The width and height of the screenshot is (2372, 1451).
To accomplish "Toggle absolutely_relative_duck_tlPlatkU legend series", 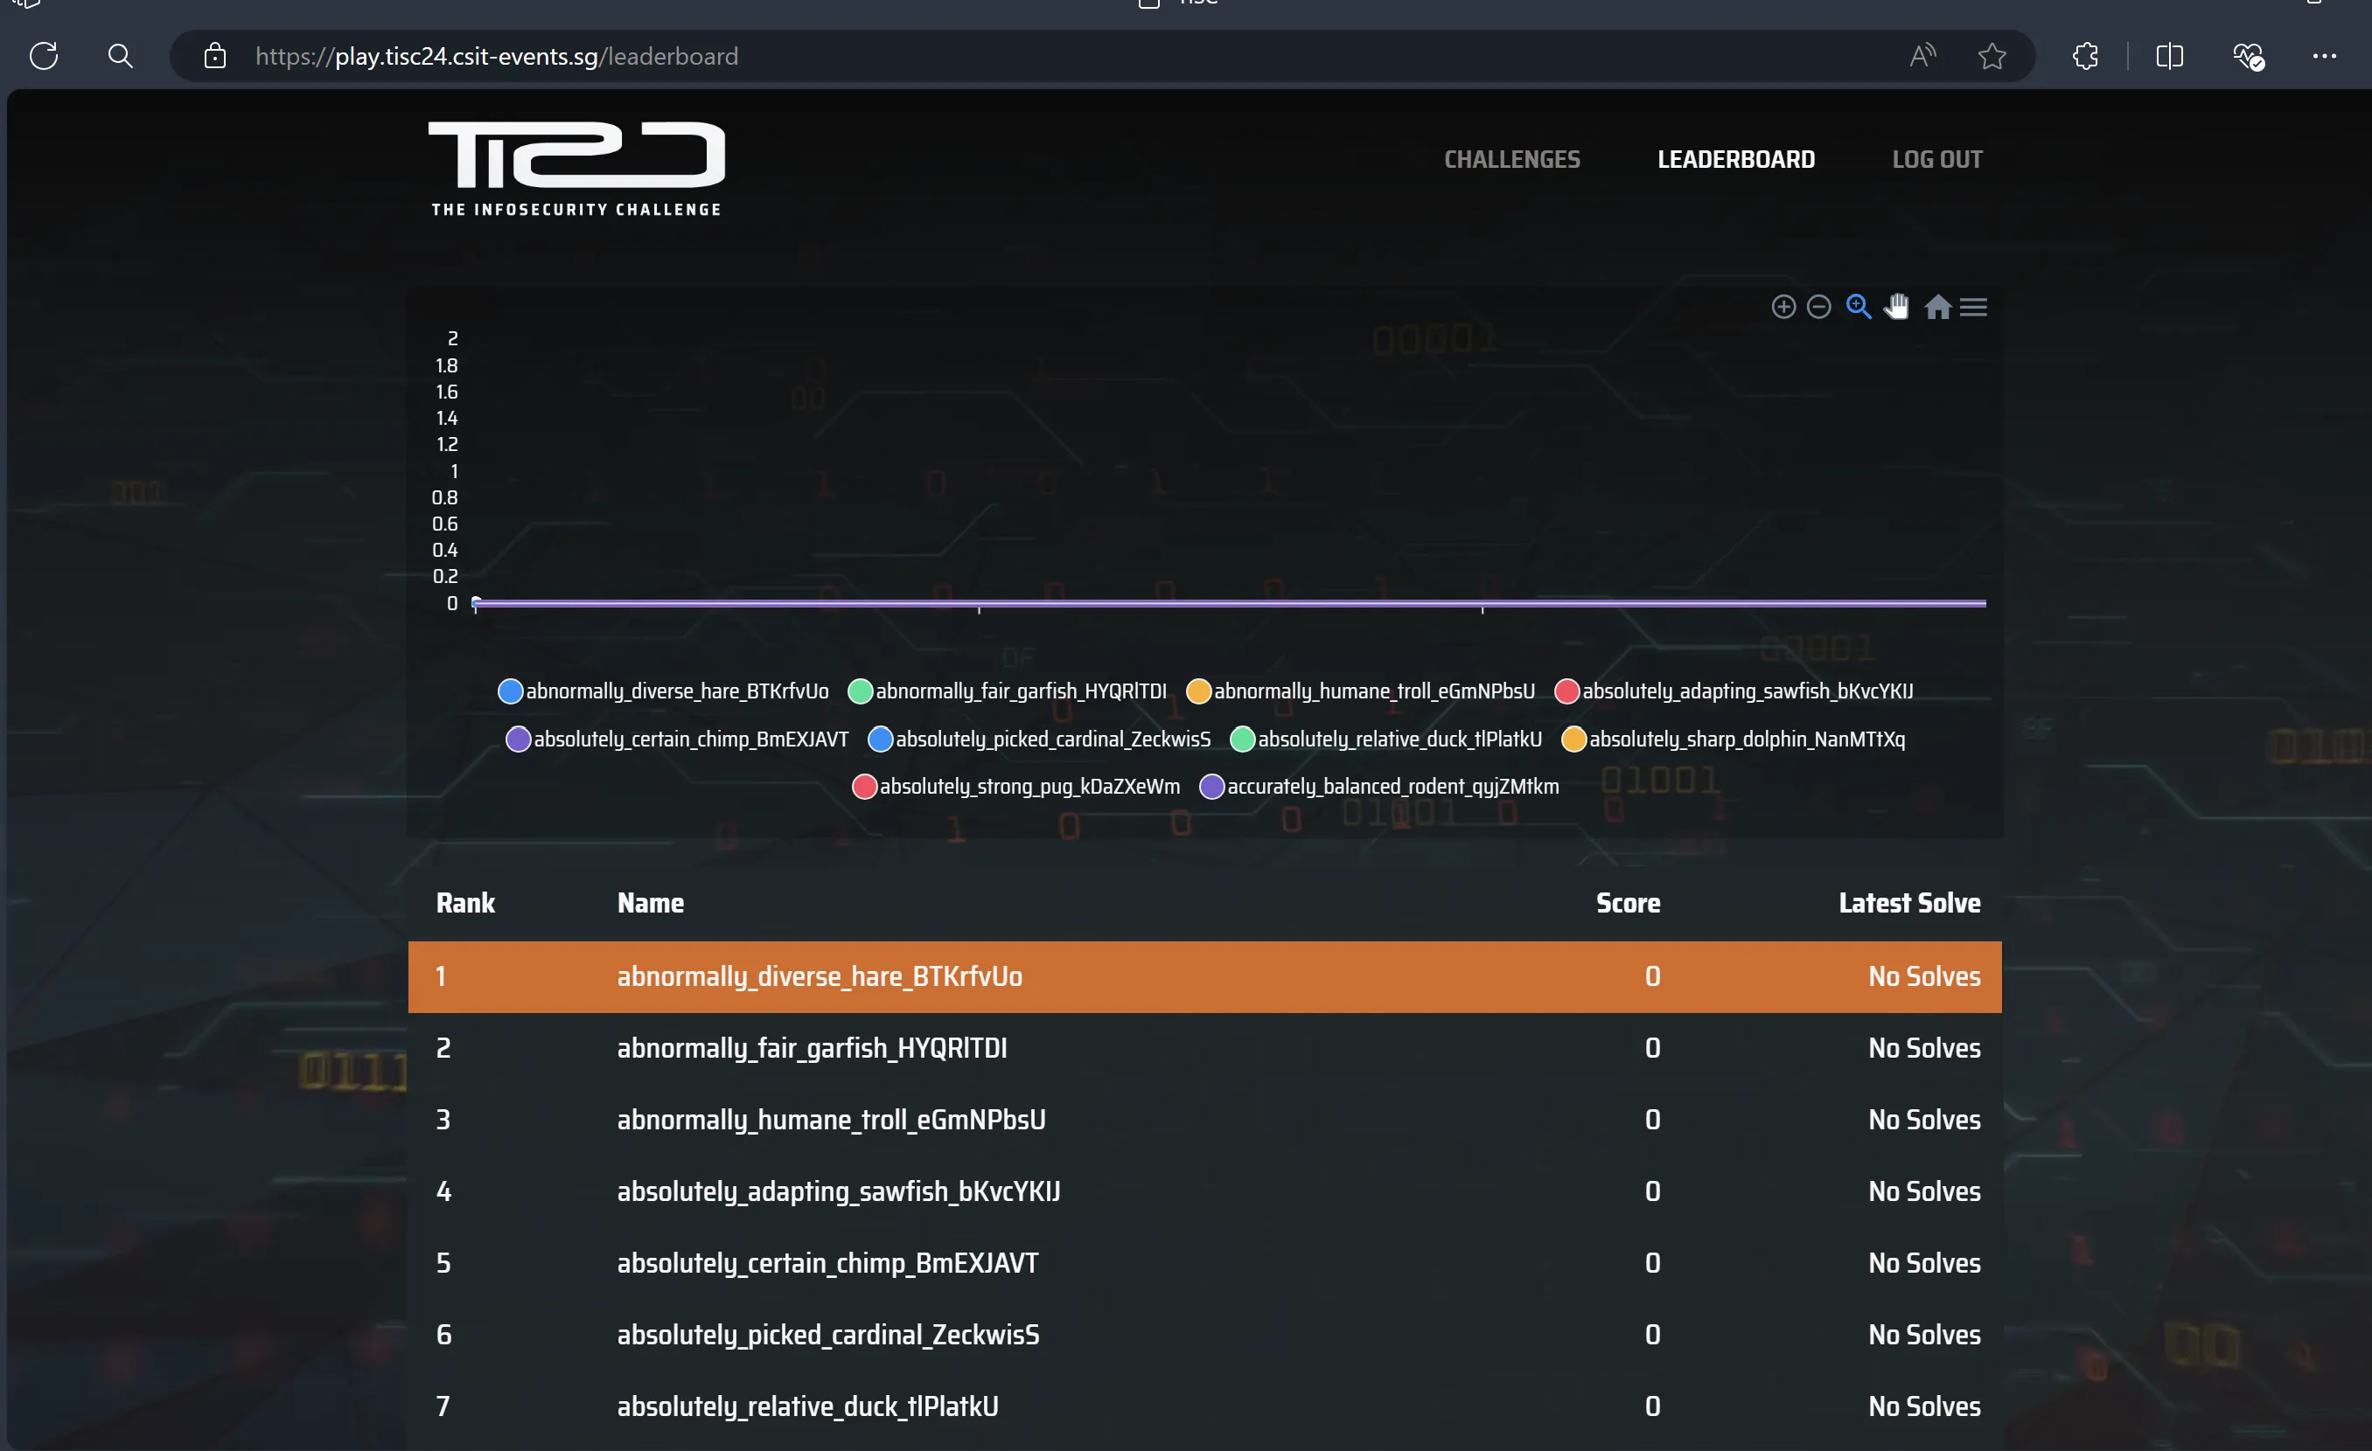I will point(1386,739).
